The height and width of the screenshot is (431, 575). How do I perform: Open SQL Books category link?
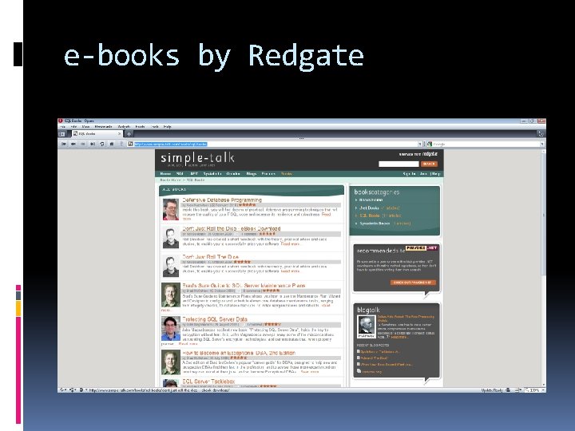coord(370,215)
